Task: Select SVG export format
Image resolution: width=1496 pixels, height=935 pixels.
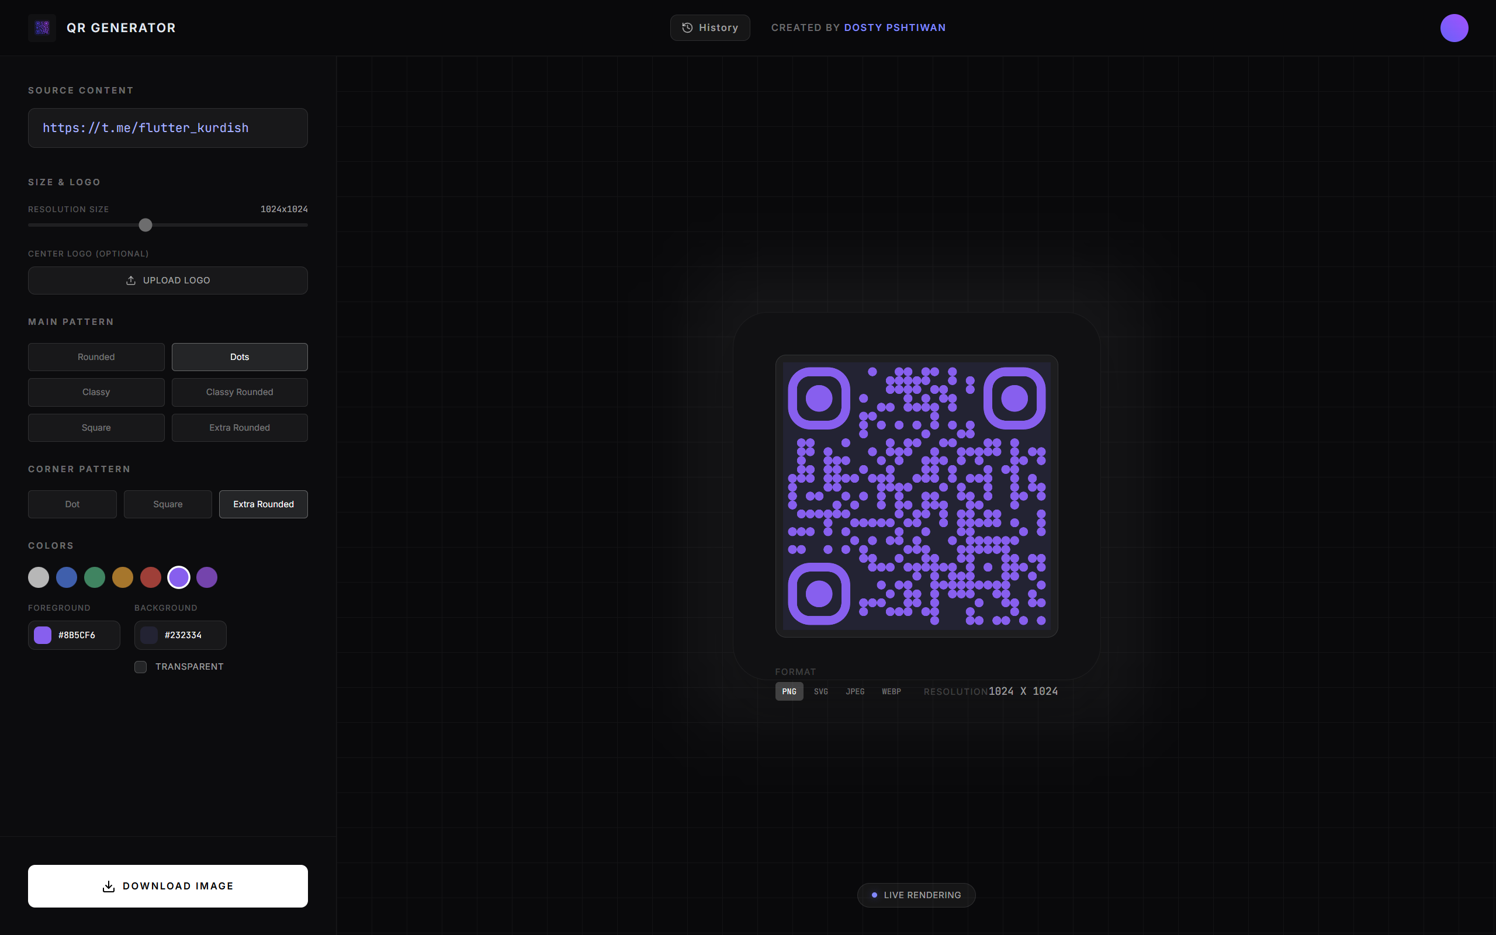Action: pos(821,691)
